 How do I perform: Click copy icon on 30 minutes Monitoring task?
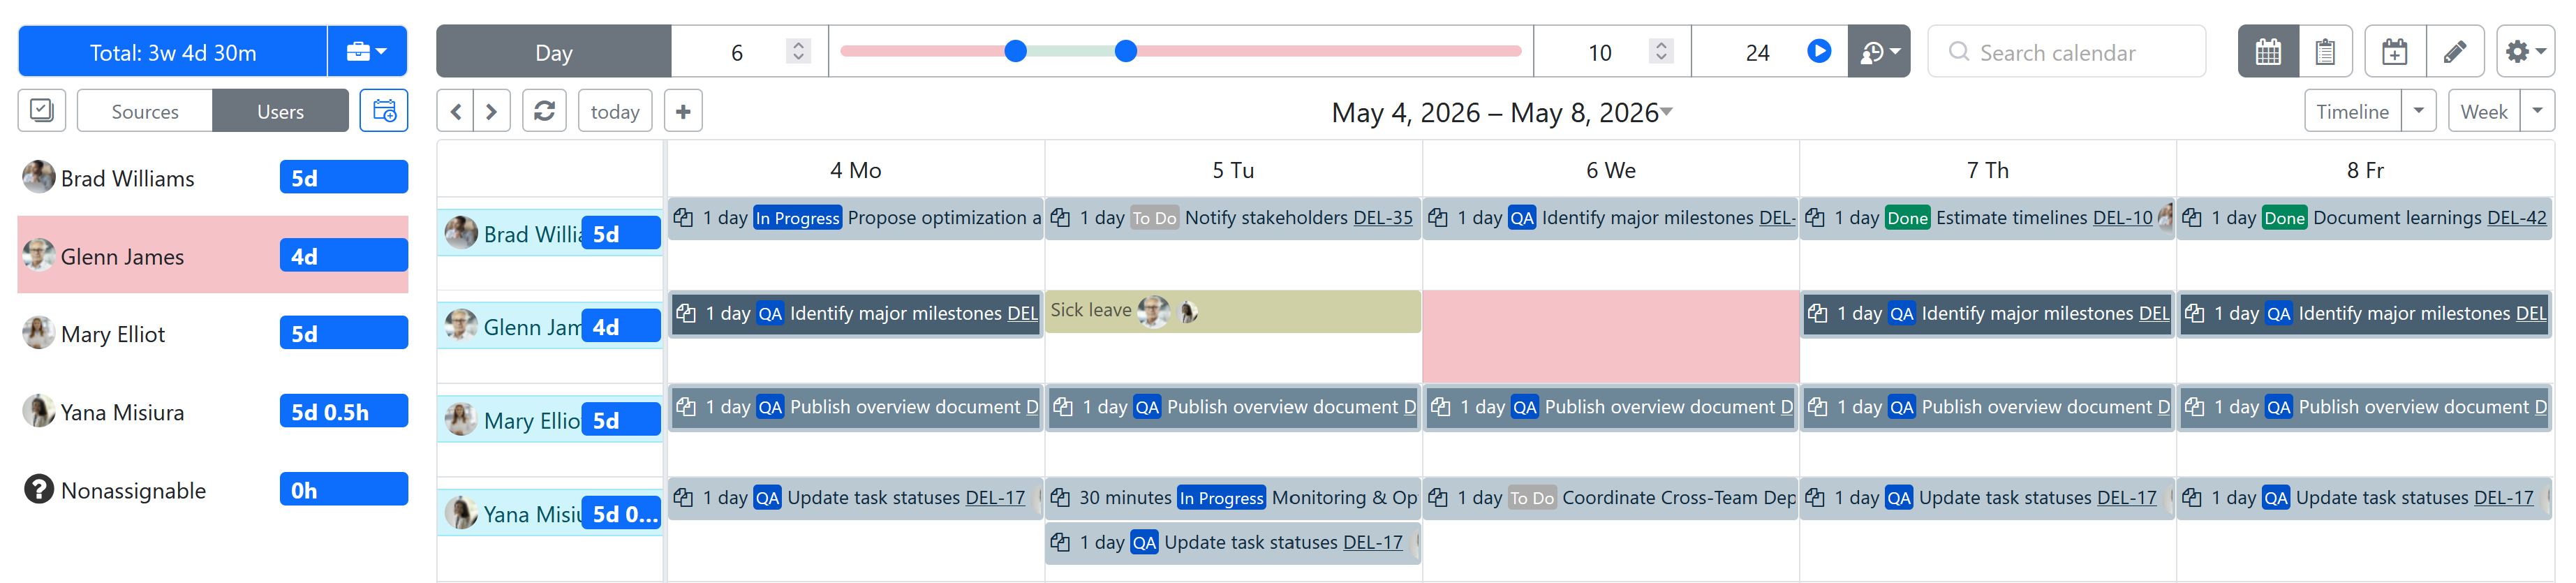[1060, 497]
